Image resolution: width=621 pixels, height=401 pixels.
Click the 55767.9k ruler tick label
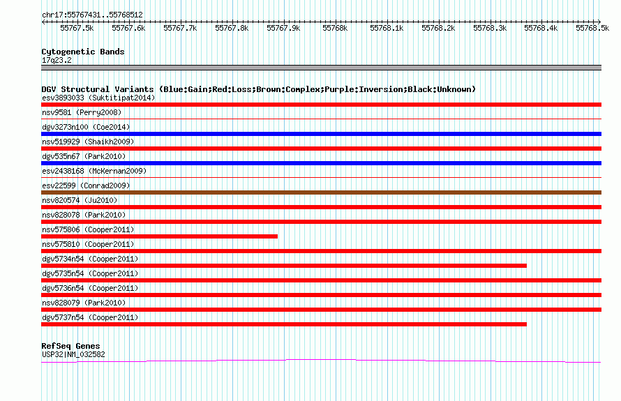(x=283, y=28)
